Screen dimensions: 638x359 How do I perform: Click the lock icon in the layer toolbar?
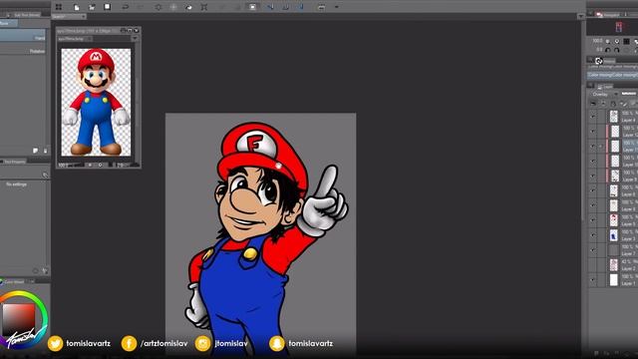pos(613,104)
